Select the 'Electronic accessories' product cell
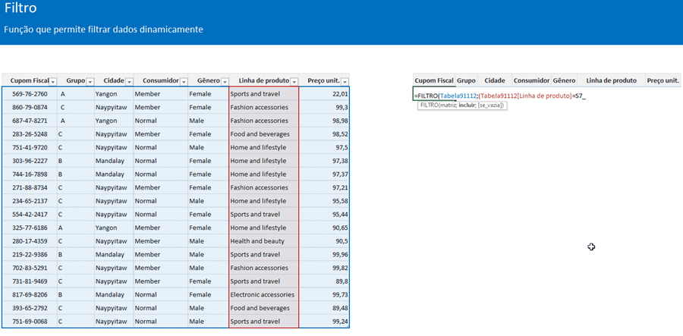The height and width of the screenshot is (336, 683). pos(263,295)
